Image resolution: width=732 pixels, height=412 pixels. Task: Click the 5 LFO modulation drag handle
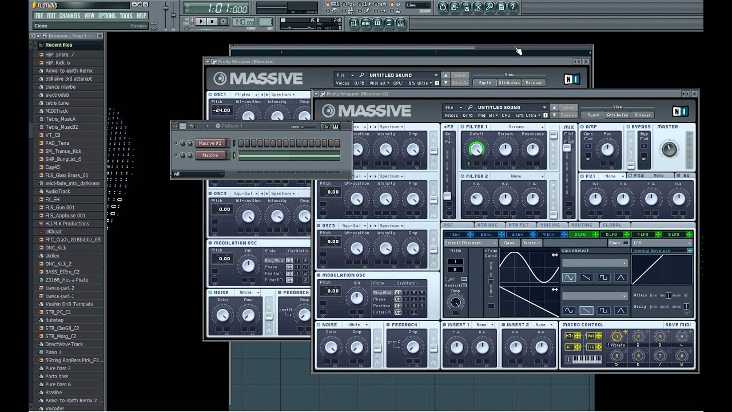[x=595, y=235]
